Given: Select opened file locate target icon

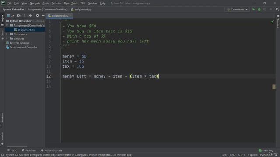Looking at the screenshot, I should (x=19, y=16).
